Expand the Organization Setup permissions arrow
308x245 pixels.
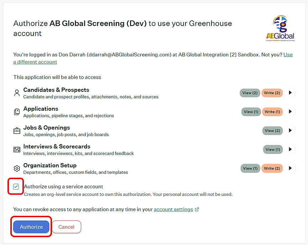290,168
